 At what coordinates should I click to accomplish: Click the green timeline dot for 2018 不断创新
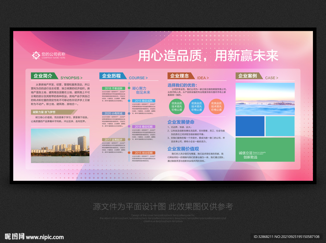point(128,88)
